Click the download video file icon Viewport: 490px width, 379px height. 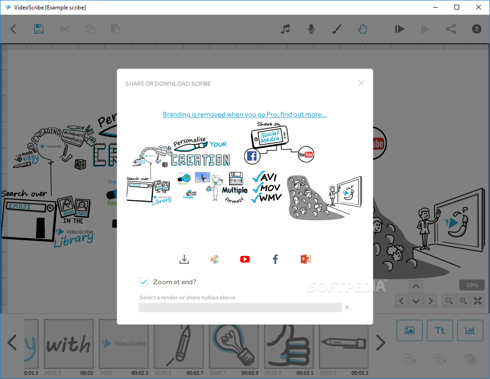(x=185, y=259)
